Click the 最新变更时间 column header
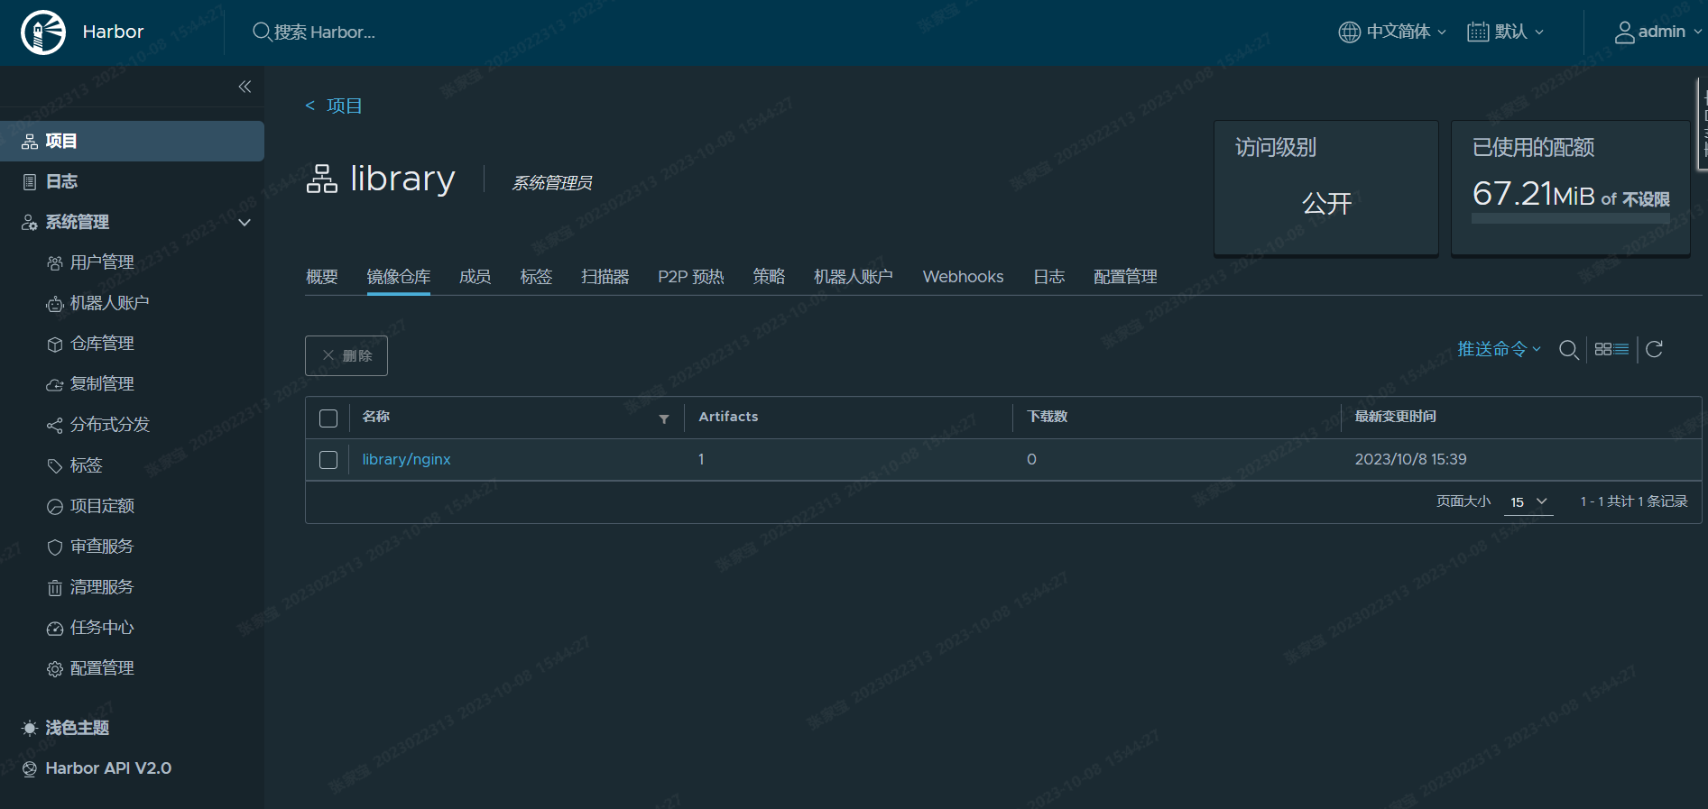This screenshot has width=1708, height=809. point(1395,417)
